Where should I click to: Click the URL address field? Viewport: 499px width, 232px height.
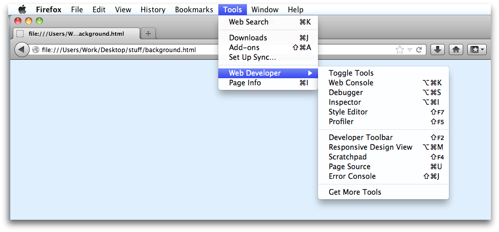tap(215, 50)
